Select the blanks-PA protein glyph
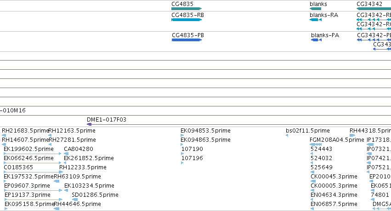 coord(316,40)
